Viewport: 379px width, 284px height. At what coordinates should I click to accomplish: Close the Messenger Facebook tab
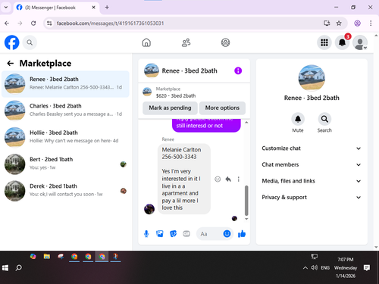(x=93, y=8)
